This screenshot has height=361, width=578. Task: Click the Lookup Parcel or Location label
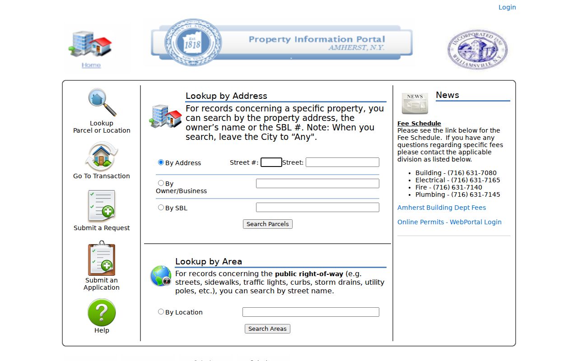pos(102,127)
